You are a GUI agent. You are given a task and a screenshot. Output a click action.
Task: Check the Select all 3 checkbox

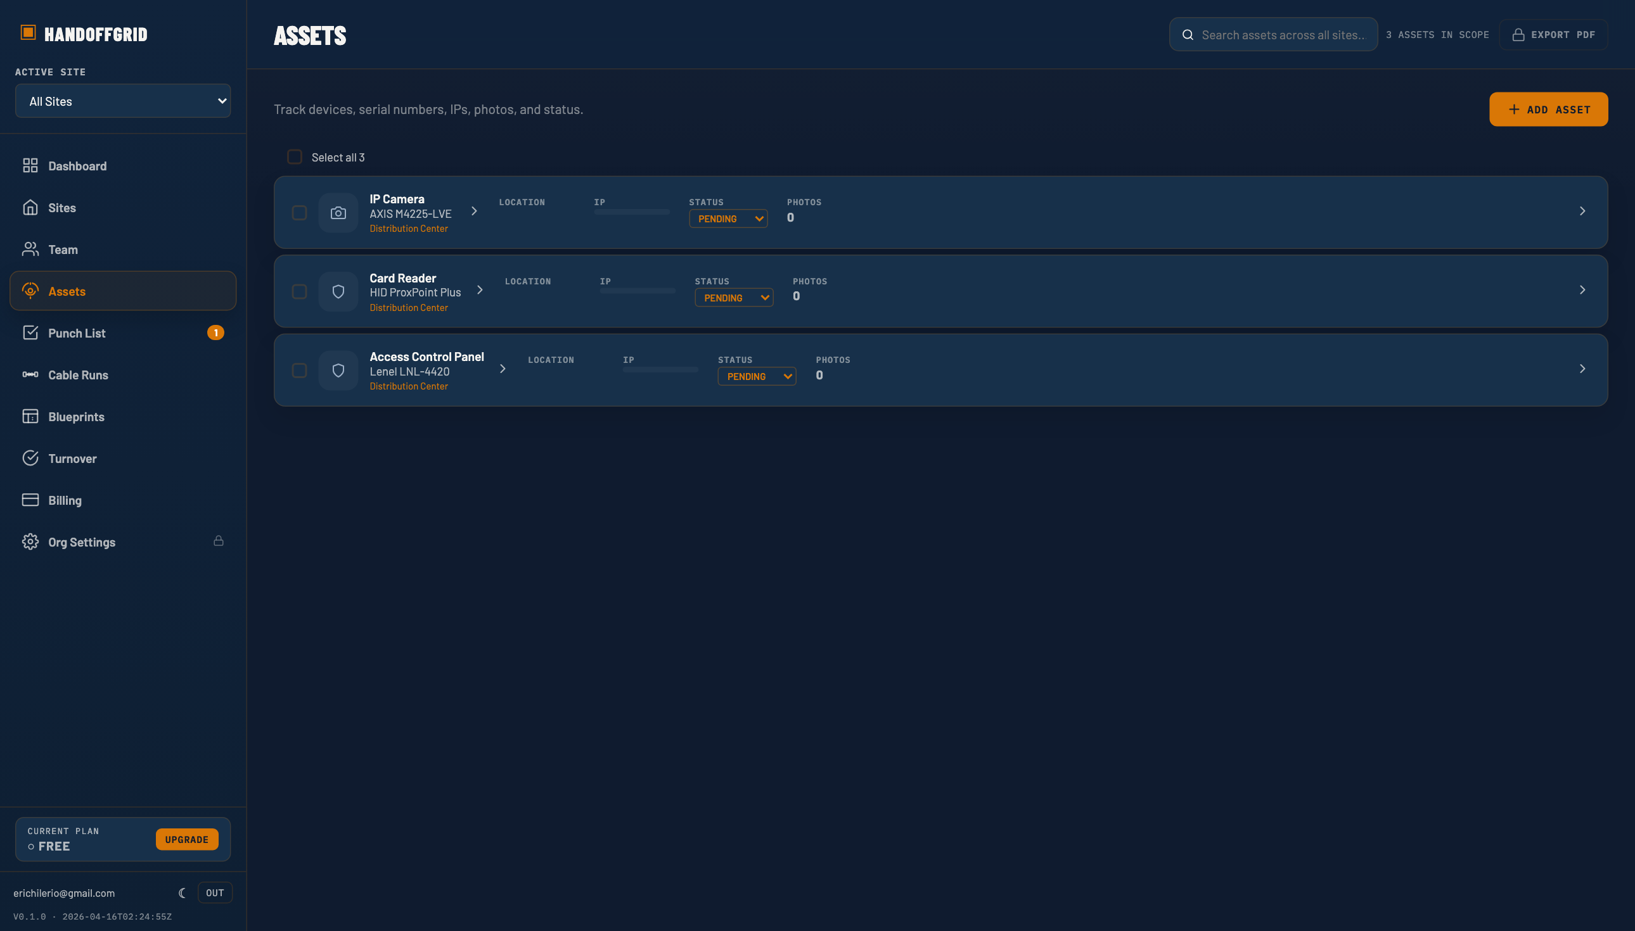(294, 156)
